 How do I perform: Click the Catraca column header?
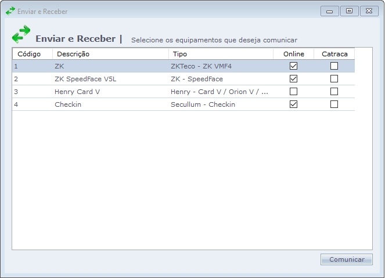[x=334, y=54]
